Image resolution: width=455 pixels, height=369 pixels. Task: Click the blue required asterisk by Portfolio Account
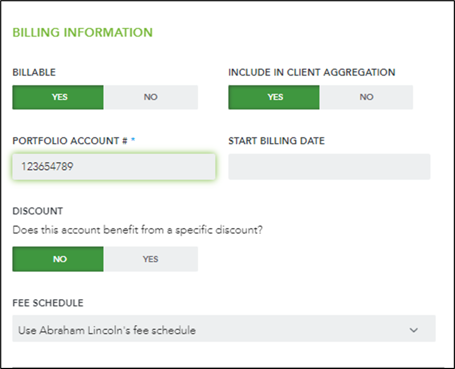click(133, 140)
